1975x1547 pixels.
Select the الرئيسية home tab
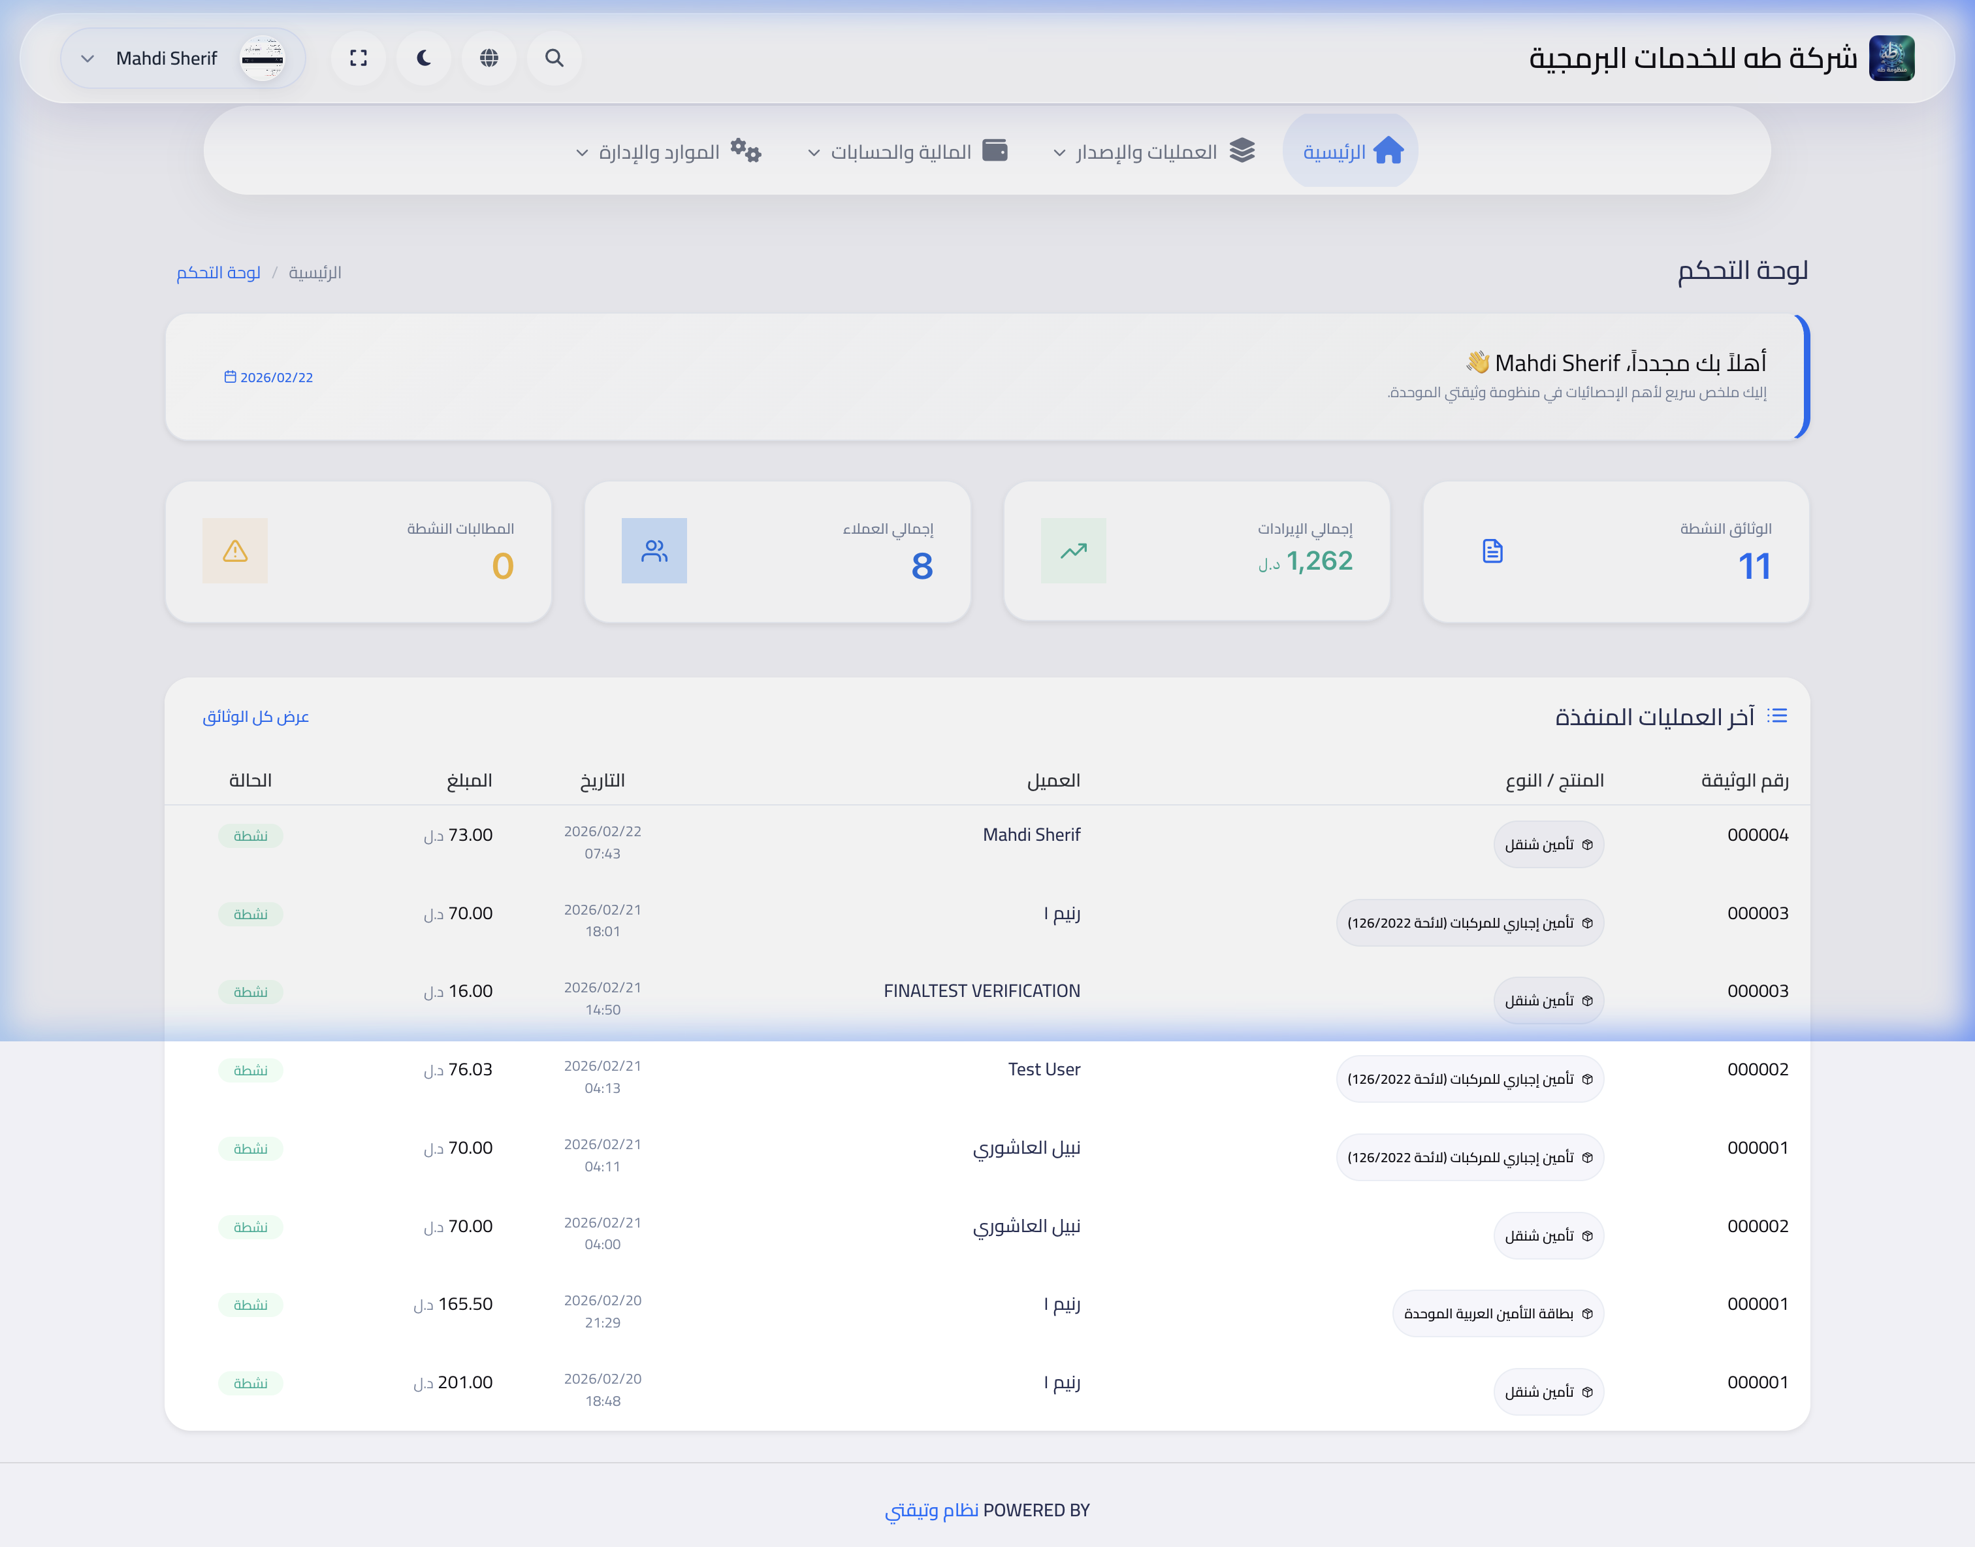(1350, 150)
